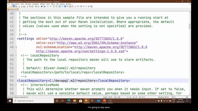Screen dimensions: 198x111
Task: Zoom in using toolbar icon
Action: click(x=48, y=6)
